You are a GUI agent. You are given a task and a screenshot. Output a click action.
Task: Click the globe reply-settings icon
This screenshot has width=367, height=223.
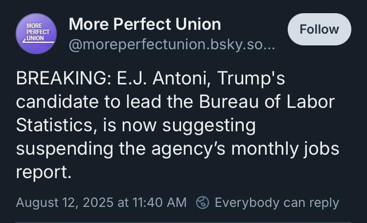click(x=202, y=202)
